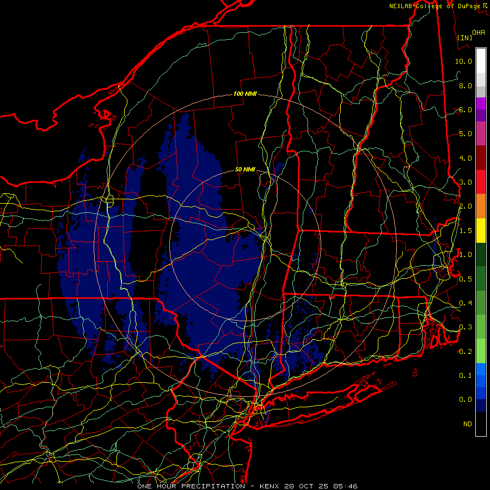Select the 3.0 legend value
The height and width of the screenshot is (490, 490).
[x=465, y=182]
